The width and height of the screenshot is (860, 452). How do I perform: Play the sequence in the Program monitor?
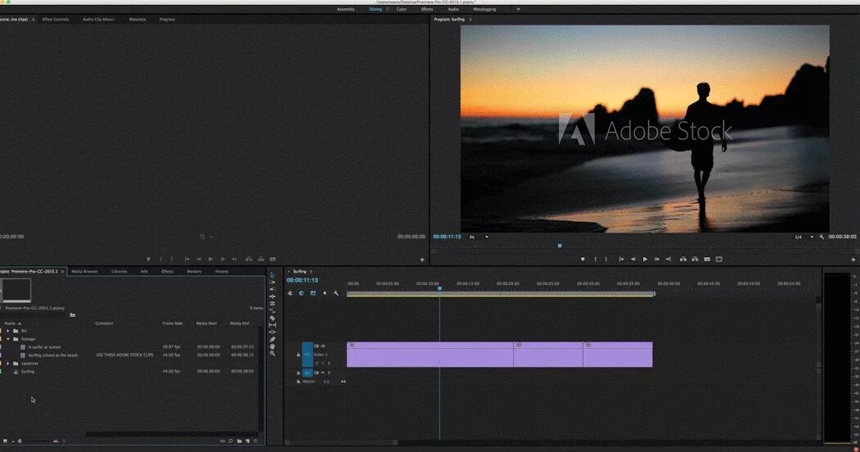(x=645, y=259)
